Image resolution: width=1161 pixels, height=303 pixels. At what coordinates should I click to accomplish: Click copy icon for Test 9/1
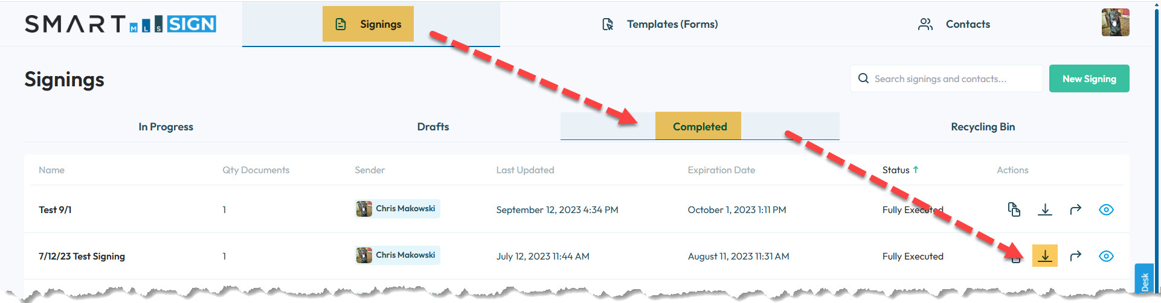tap(1014, 209)
